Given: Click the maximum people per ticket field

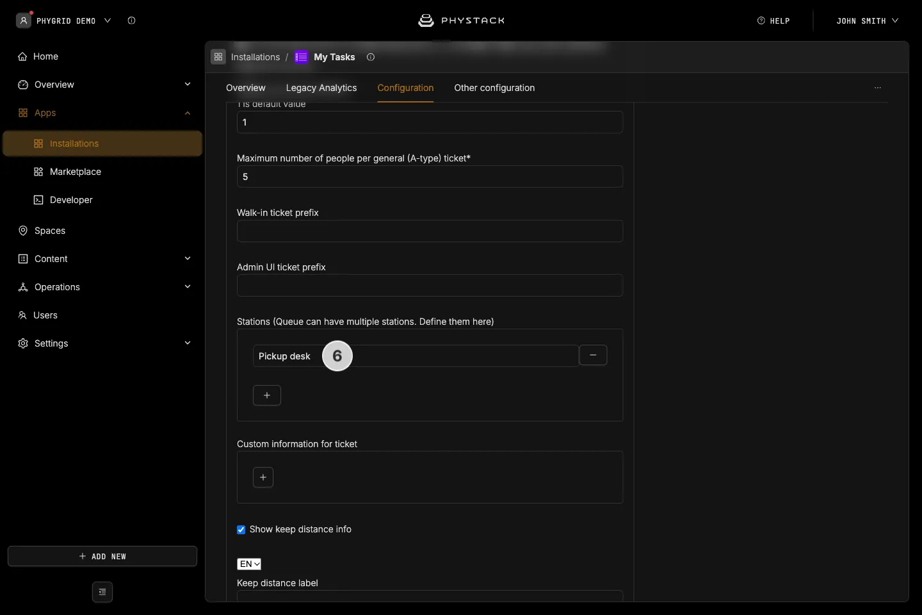Looking at the screenshot, I should pos(430,177).
